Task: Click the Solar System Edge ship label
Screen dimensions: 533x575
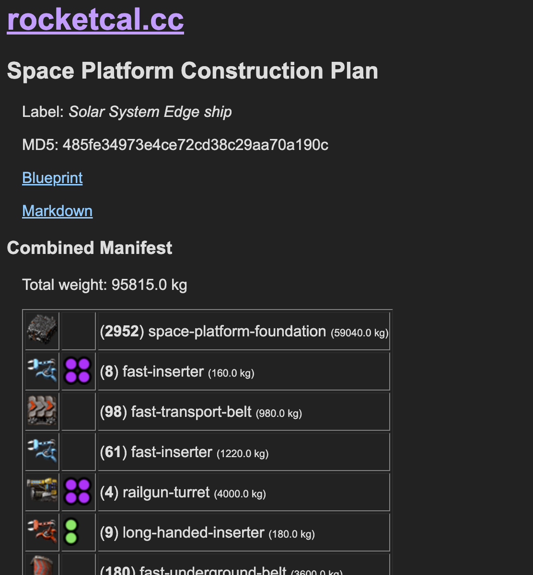Action: [x=150, y=112]
